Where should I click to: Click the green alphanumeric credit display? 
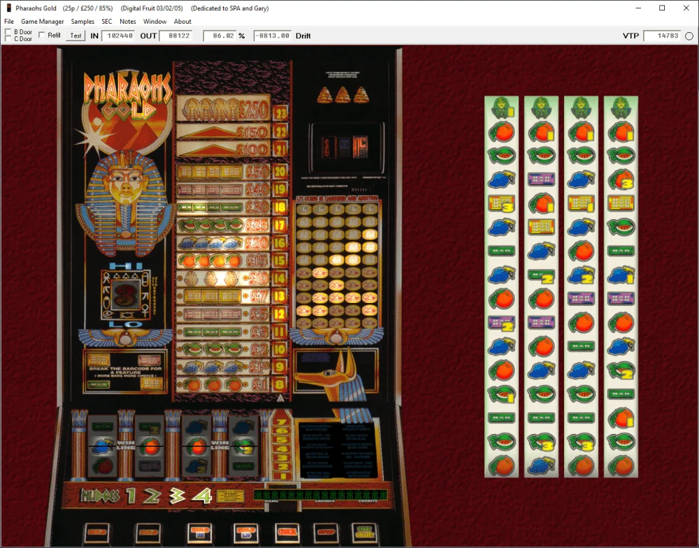pos(321,495)
